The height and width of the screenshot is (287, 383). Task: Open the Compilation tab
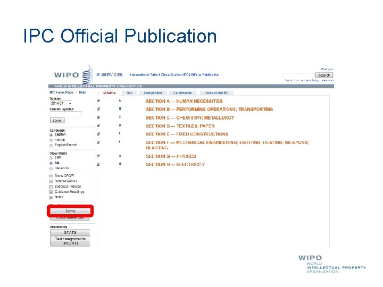pos(153,93)
